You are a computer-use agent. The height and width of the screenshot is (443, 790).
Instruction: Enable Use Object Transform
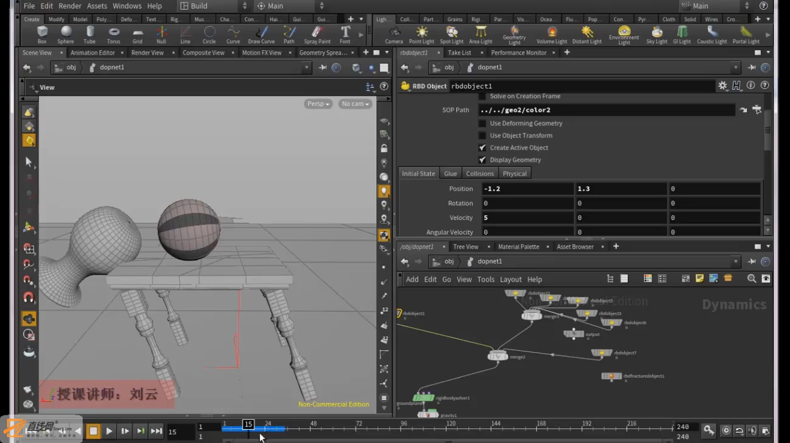482,135
